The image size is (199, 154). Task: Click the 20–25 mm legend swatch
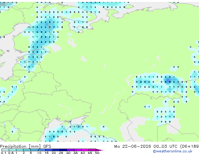(56, 150)
